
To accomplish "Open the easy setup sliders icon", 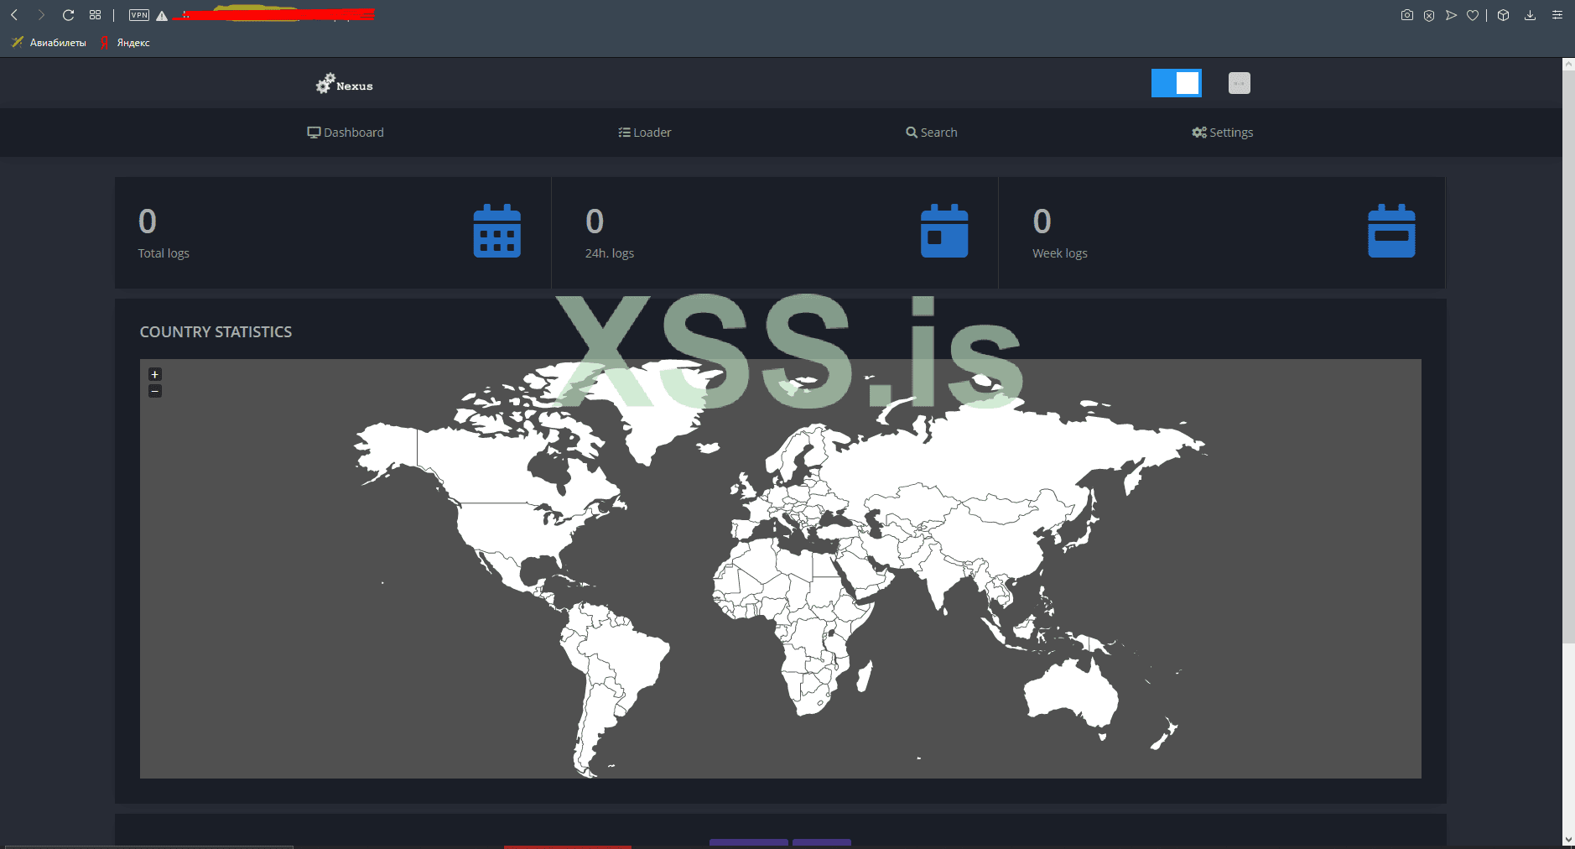I will (x=1557, y=15).
